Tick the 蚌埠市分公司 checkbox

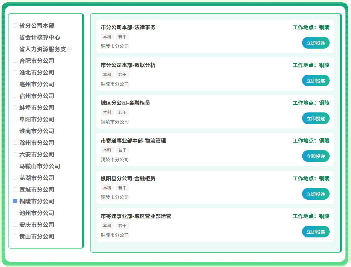[x=15, y=108]
